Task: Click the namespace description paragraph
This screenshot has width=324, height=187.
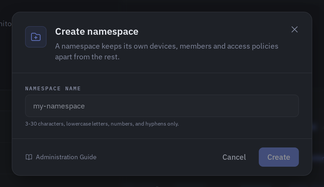Action: (x=167, y=51)
